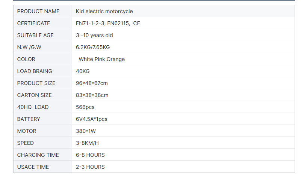Click the SUITABLE AGE label
Screen dimensions: 301x180
coord(35,35)
